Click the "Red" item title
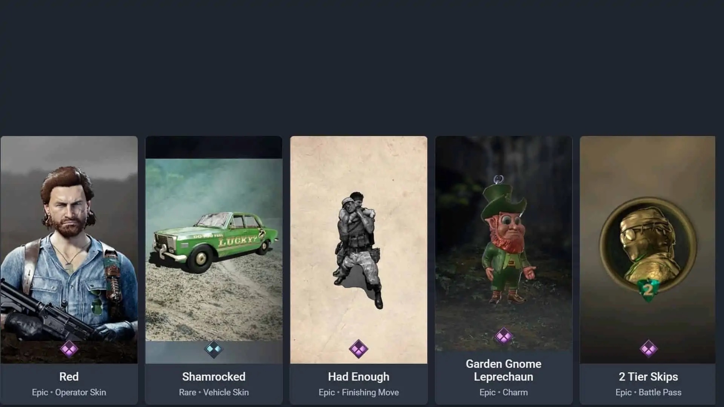This screenshot has width=724, height=407. (x=69, y=376)
